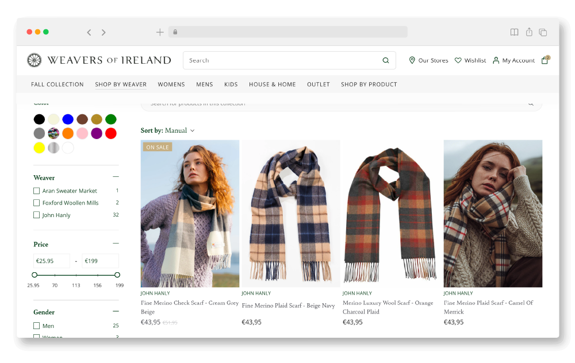Open a new tab with plus icon
Image resolution: width=575 pixels, height=363 pixels.
pyautogui.click(x=160, y=32)
